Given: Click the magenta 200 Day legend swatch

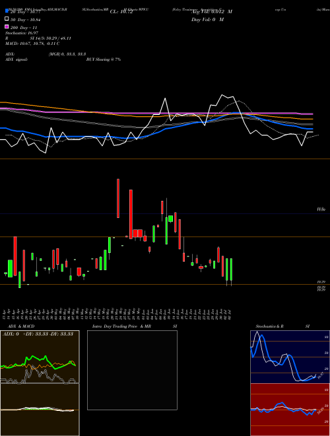Looking at the screenshot, I should [7, 26].
